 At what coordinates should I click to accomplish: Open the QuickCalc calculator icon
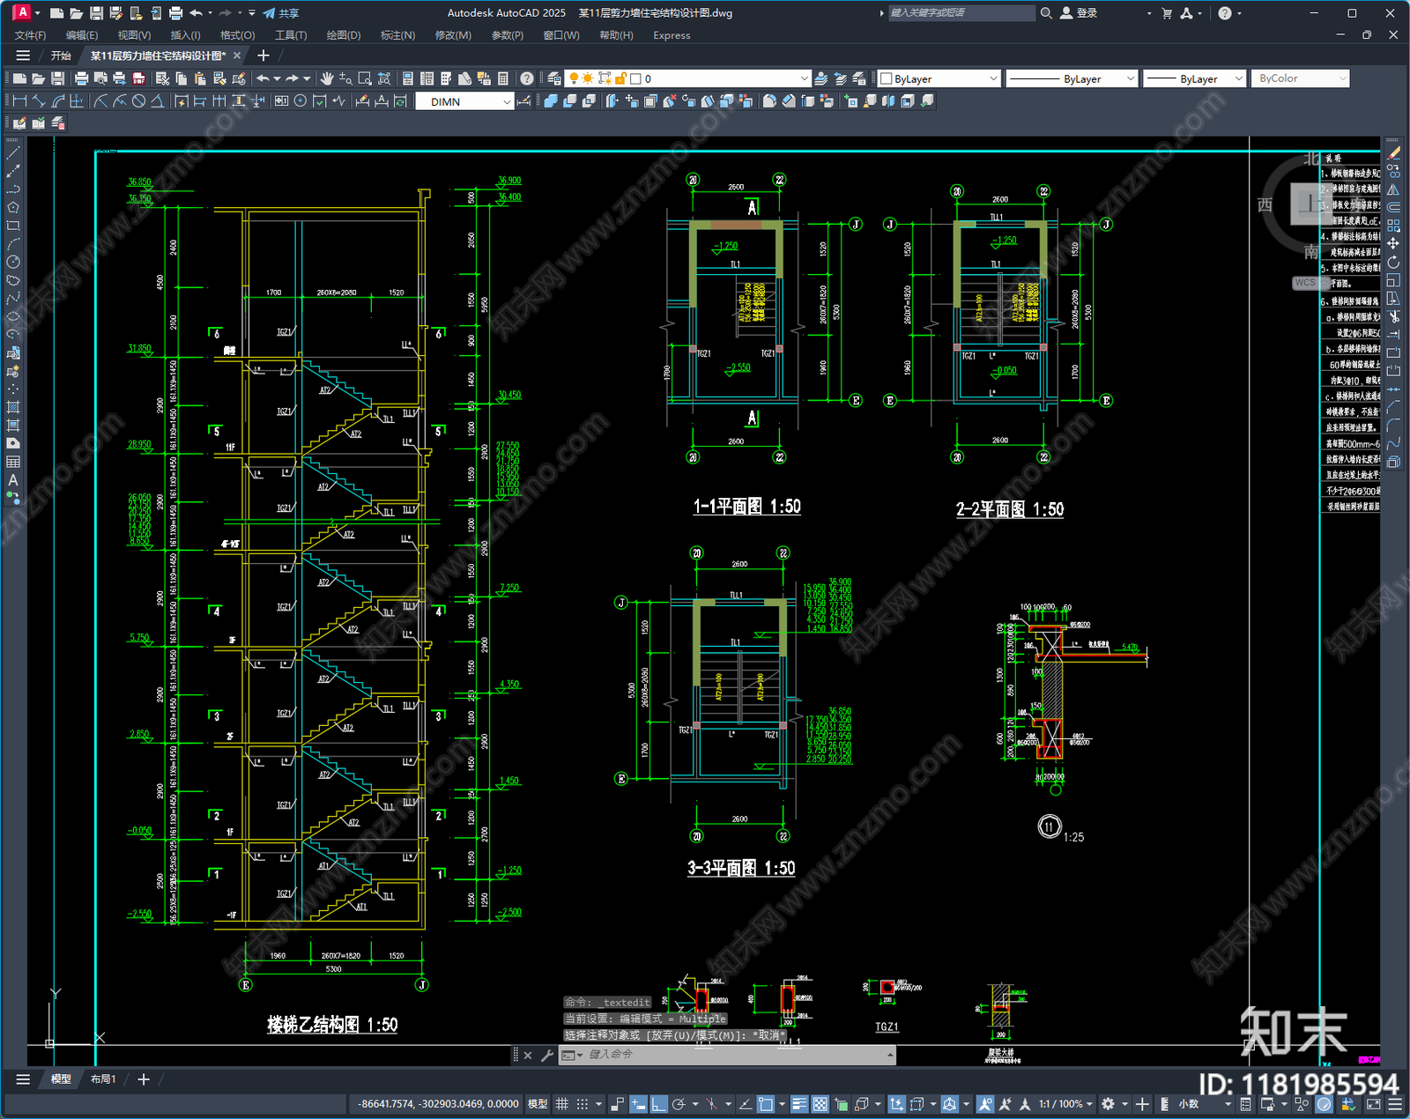503,78
